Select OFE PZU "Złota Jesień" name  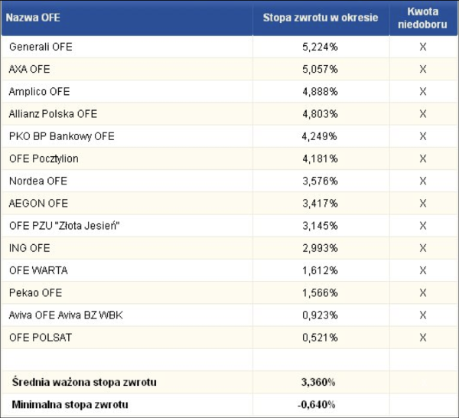64,226
